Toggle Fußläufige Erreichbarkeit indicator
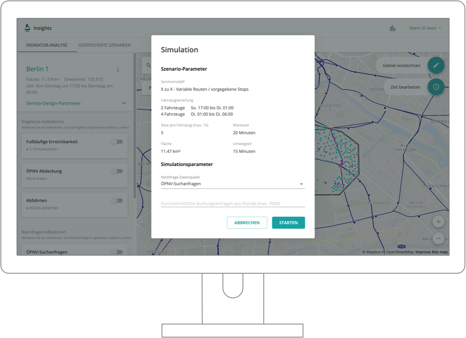 tap(117, 142)
